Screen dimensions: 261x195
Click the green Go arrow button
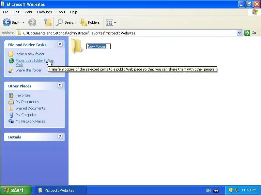(247, 33)
